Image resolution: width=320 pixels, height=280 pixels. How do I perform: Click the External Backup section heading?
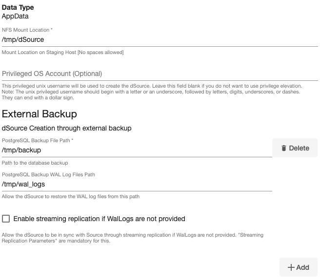coord(40,114)
